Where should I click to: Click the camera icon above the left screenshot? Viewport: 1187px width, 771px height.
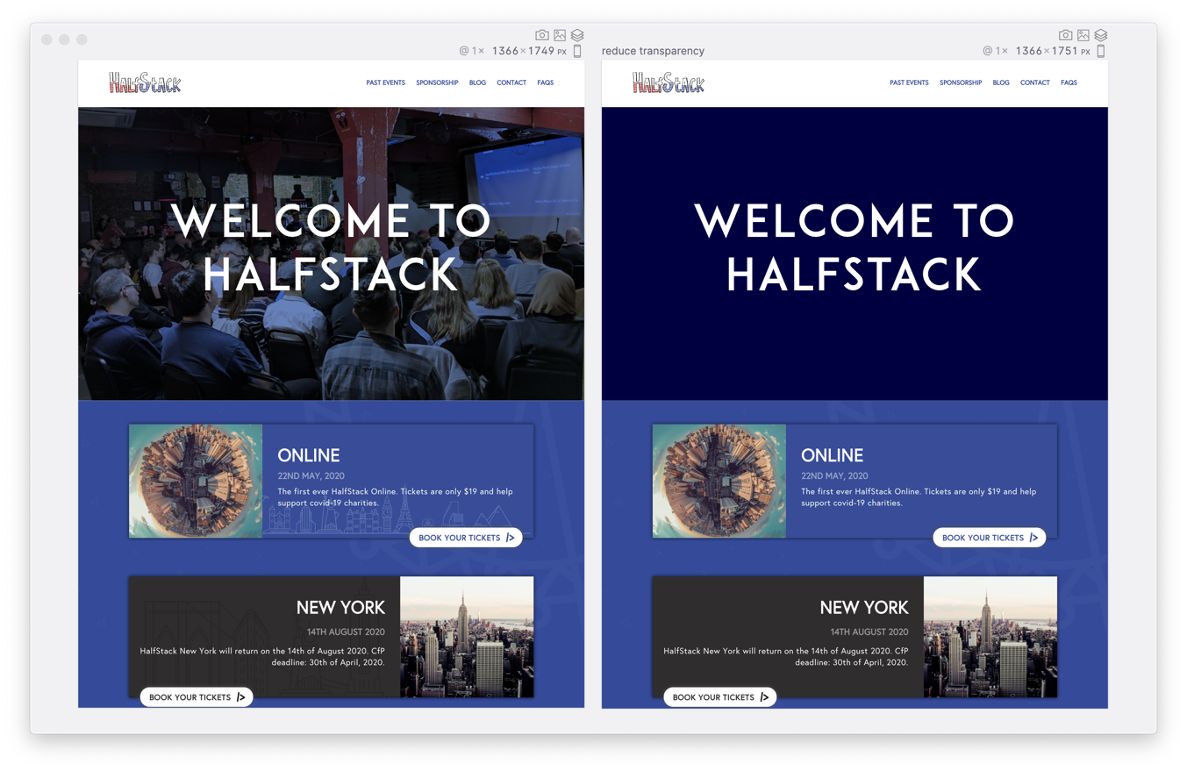pos(541,34)
